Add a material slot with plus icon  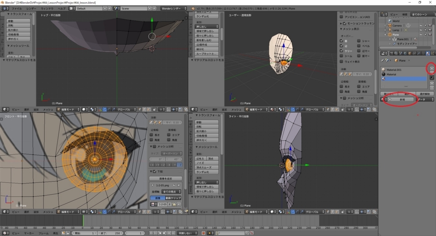[x=432, y=68]
